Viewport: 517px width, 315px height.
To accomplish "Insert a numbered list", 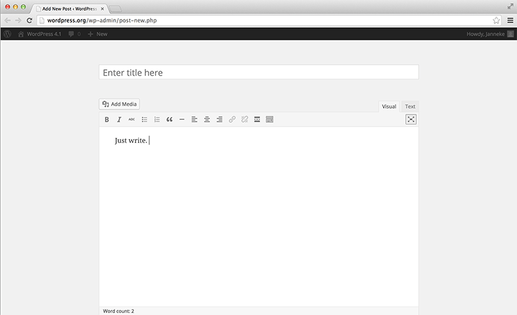I will click(156, 120).
